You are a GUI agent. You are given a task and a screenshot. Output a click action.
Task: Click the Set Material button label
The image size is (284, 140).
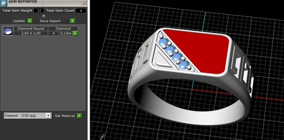click(x=65, y=116)
